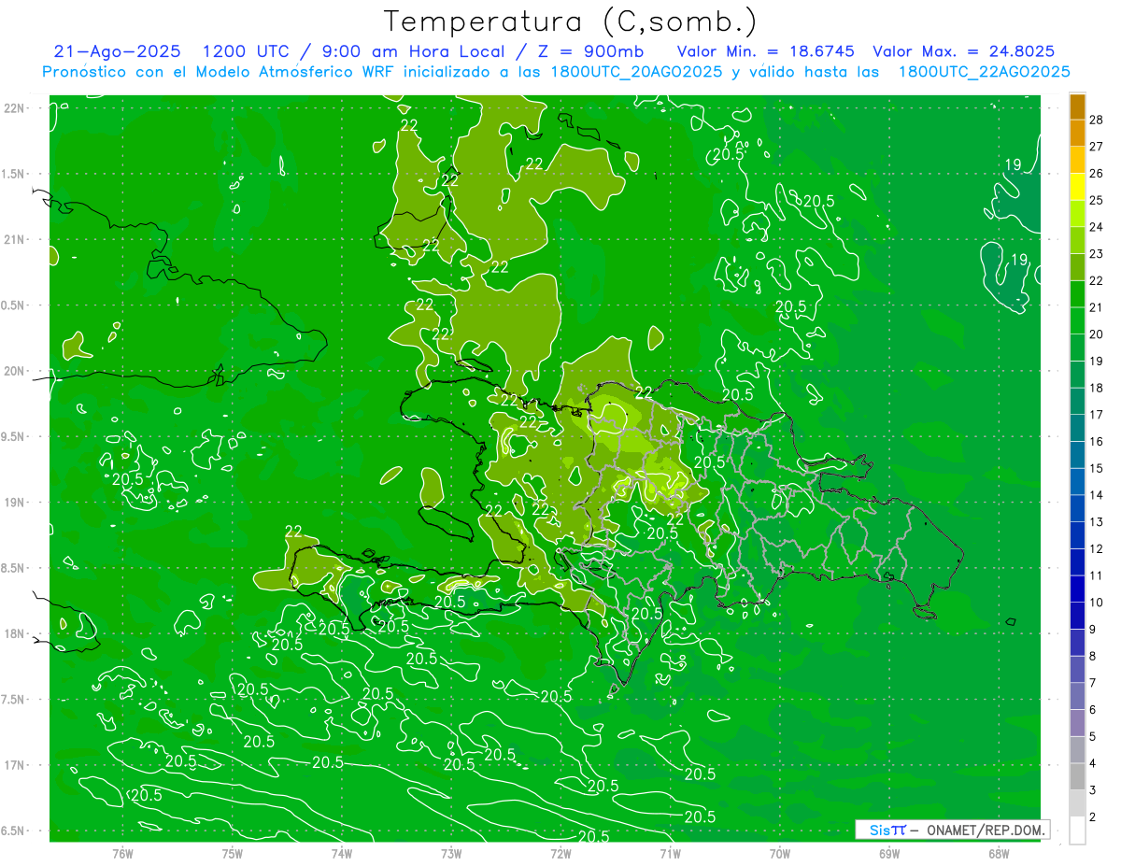Select the '1800UTC_22AGO2025' valid-until time
The image size is (1121, 866).
click(x=984, y=72)
